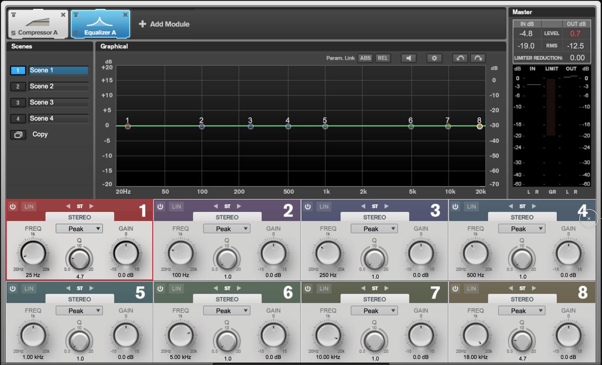Toggle power for EQ band 3
The width and height of the screenshot is (602, 365).
point(308,206)
